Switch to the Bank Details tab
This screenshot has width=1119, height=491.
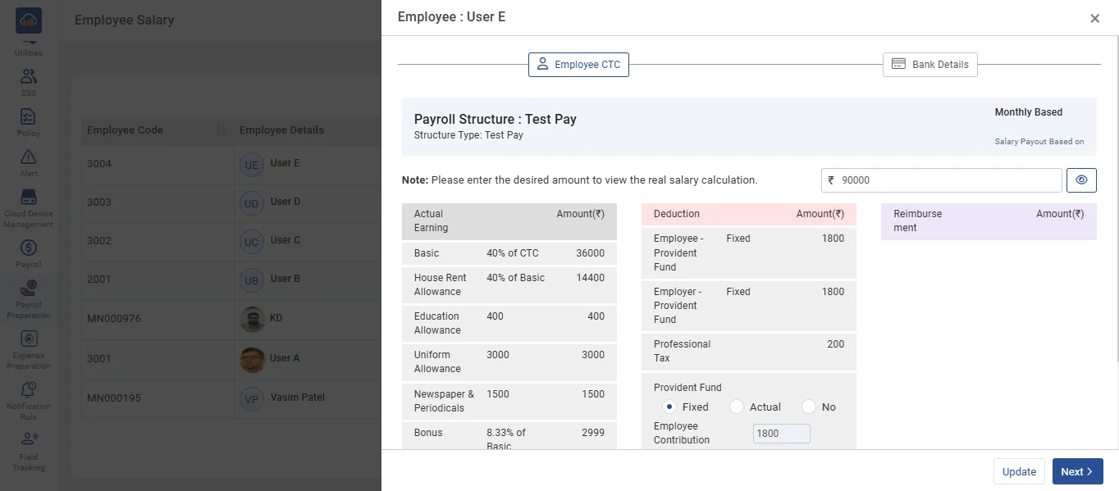[x=929, y=65]
